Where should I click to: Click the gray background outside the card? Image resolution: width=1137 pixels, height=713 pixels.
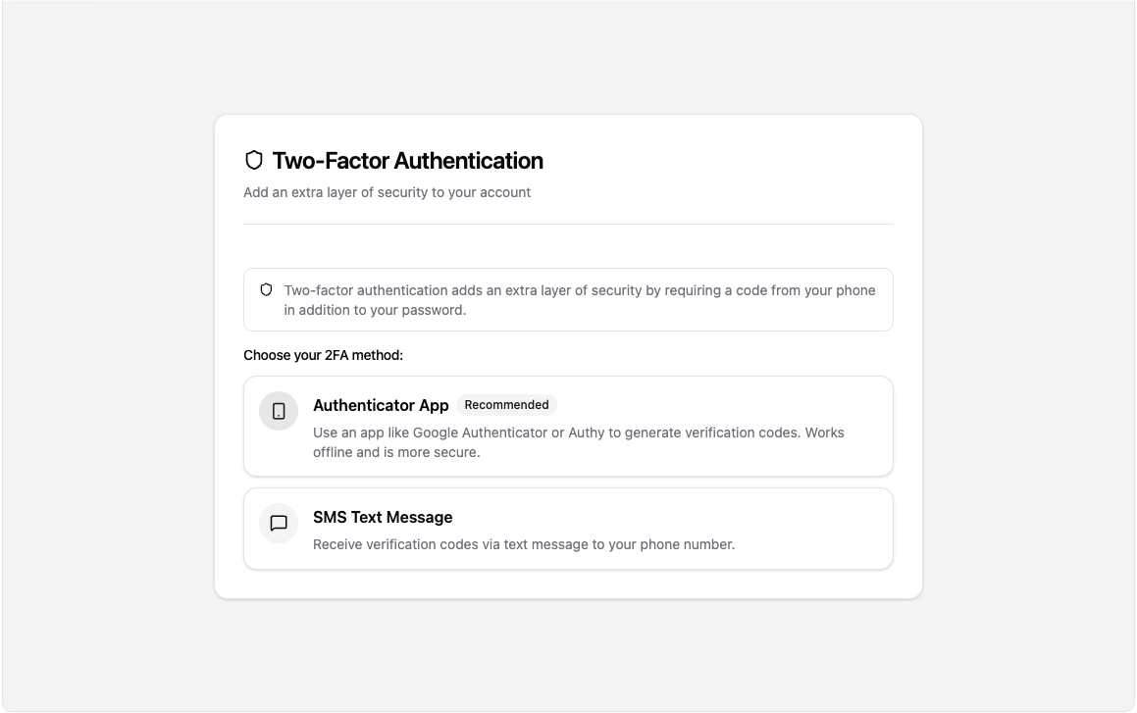[x=98, y=392]
